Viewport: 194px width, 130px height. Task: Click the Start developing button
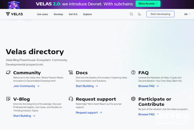[160, 14]
